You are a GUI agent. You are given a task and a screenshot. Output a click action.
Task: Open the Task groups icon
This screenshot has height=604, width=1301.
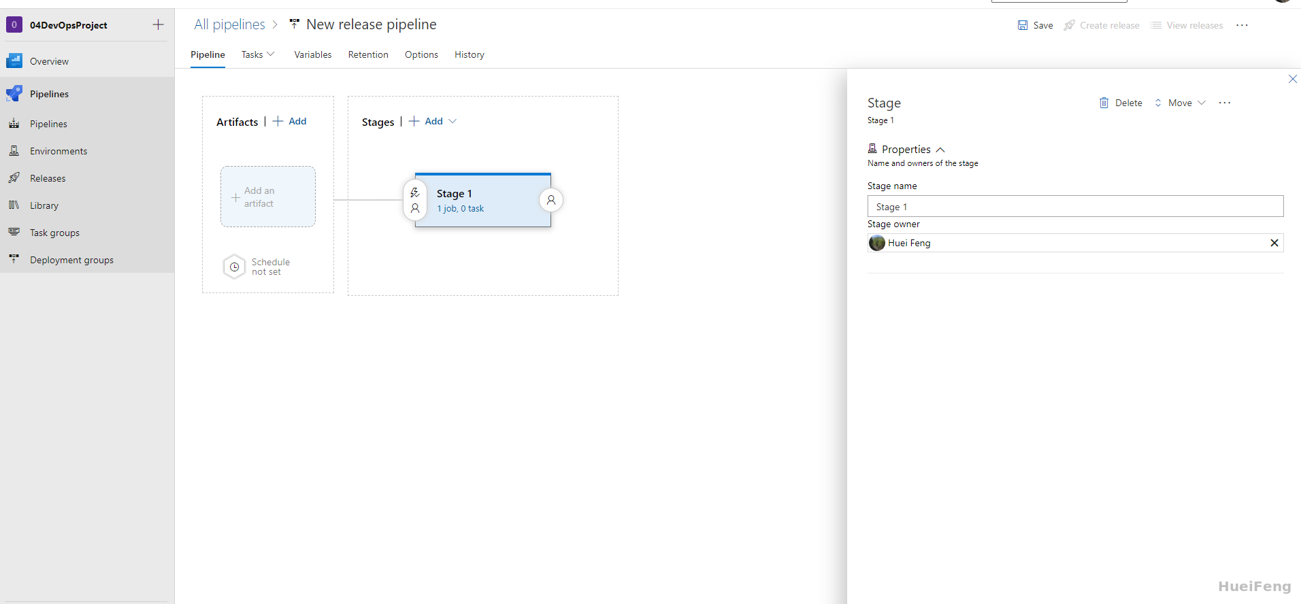point(14,233)
